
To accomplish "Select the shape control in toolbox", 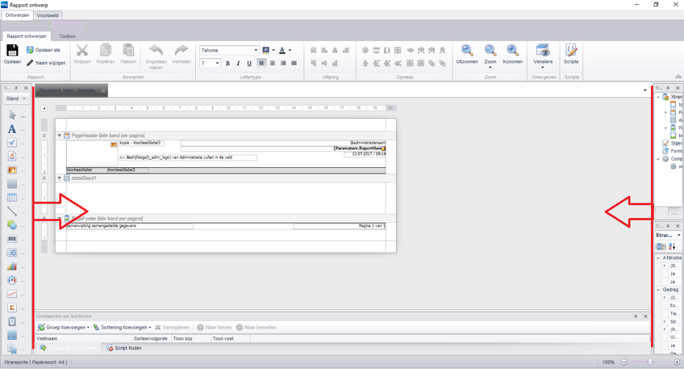I will point(12,225).
